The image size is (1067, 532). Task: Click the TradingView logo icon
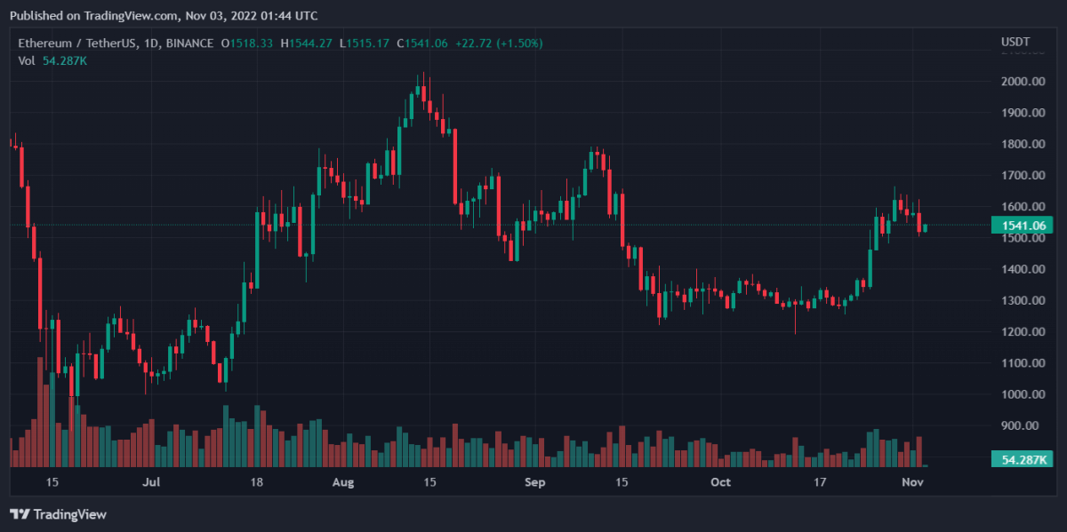point(20,514)
